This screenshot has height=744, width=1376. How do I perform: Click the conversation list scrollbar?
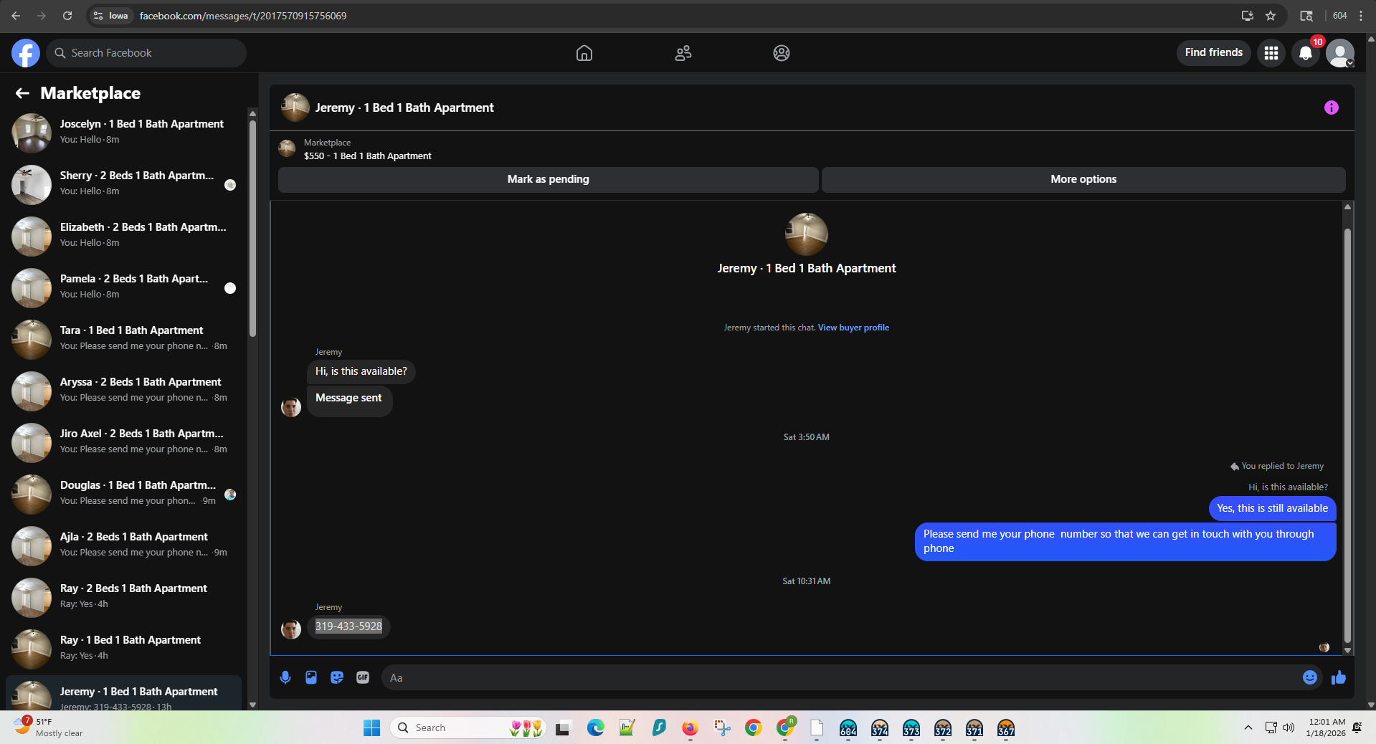[x=252, y=228]
